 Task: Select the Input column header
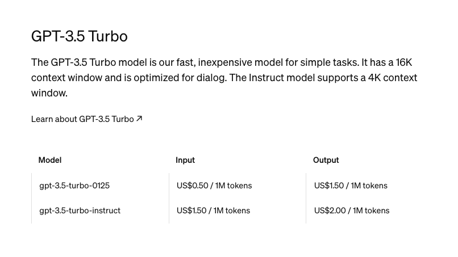point(185,160)
